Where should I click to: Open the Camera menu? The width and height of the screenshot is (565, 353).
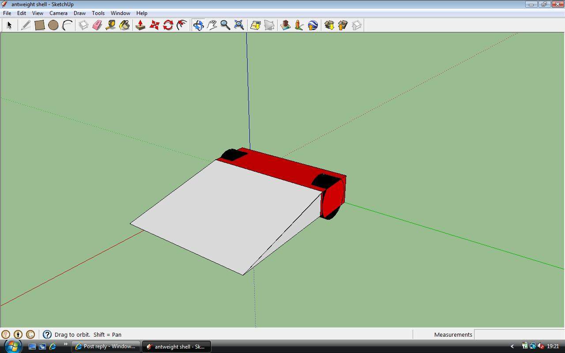[58, 13]
